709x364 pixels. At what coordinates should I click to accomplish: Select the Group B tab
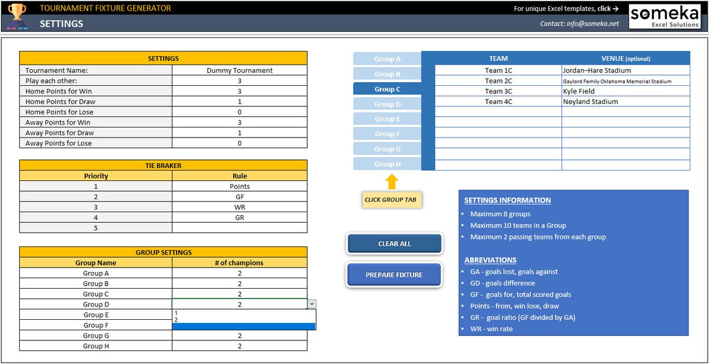tap(386, 73)
